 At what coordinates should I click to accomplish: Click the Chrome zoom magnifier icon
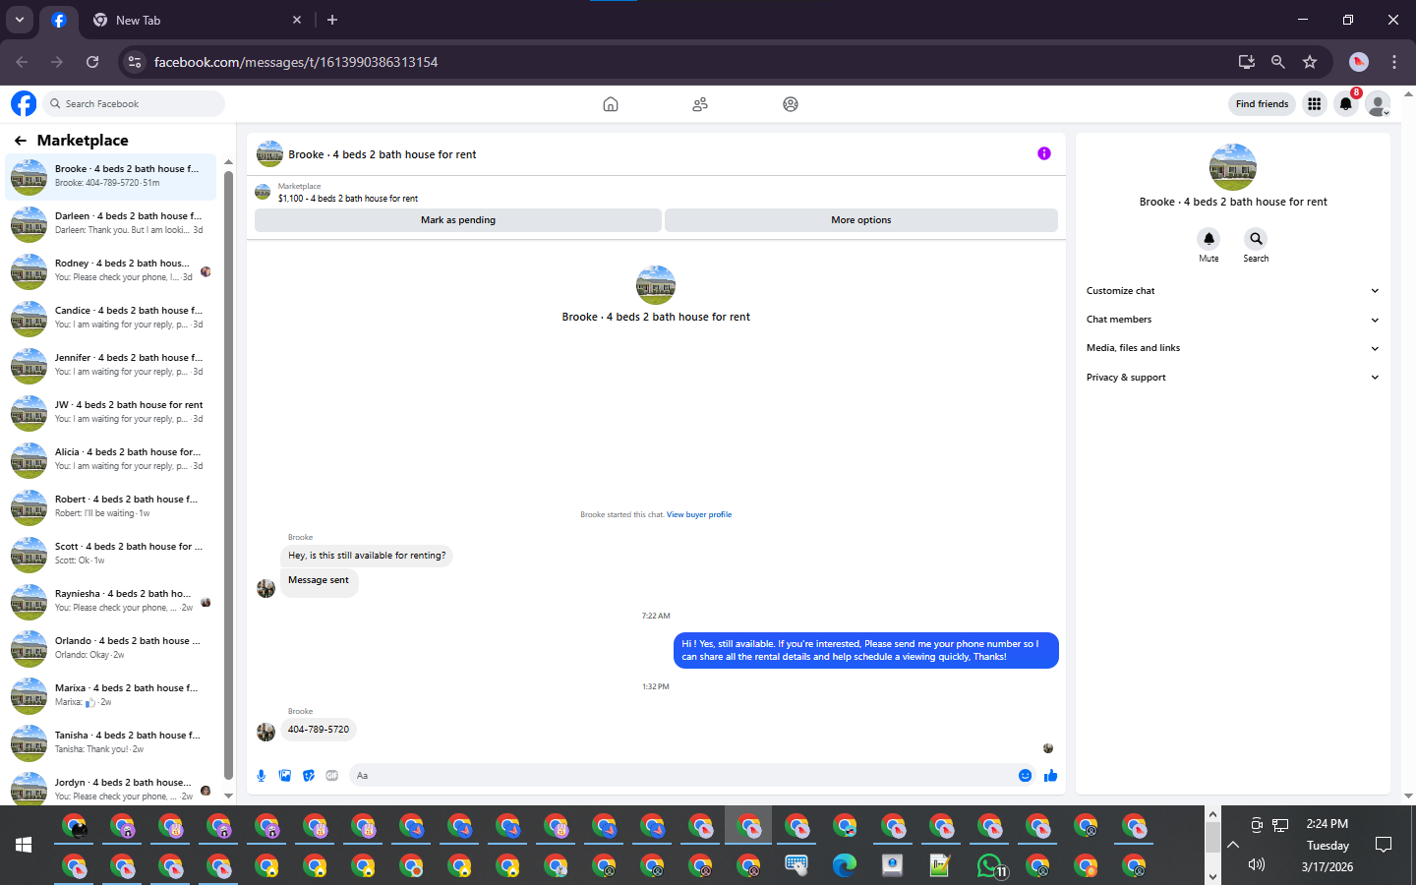point(1277,62)
